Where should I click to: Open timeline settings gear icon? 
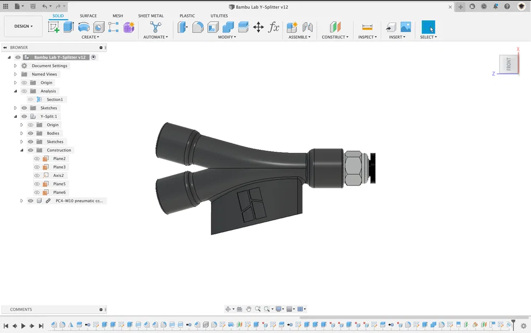coord(524,326)
